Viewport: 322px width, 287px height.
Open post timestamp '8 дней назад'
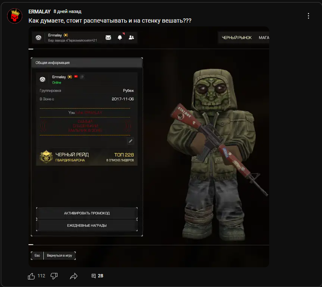pyautogui.click(x=68, y=11)
